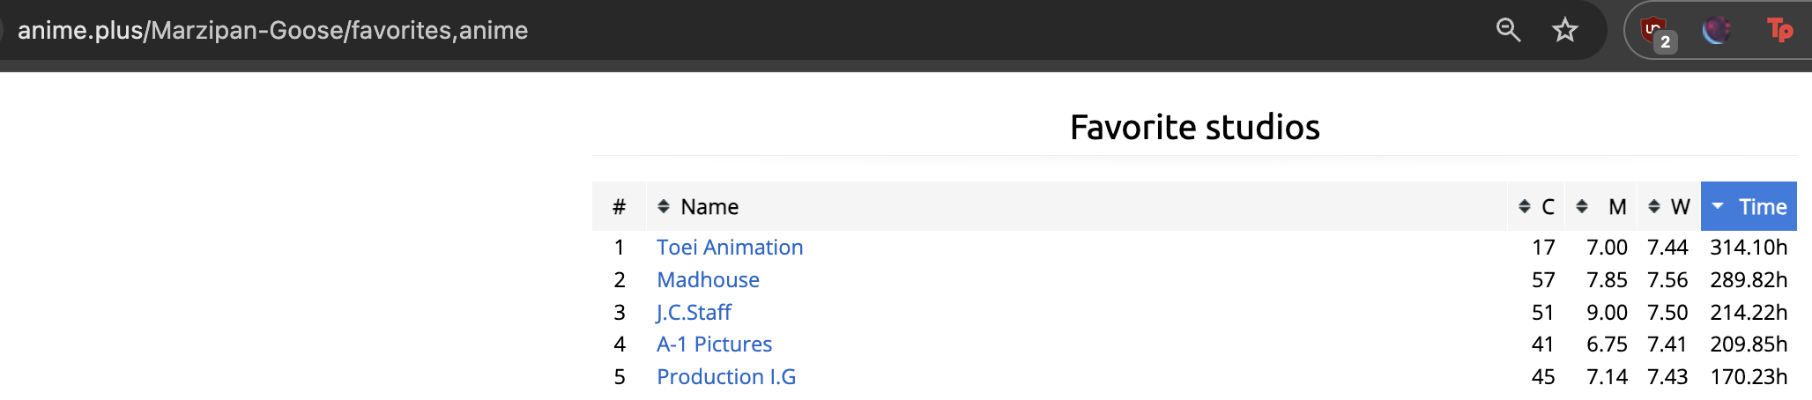Click the address bar URL text
Screen dimensions: 1812x400
(x=273, y=31)
